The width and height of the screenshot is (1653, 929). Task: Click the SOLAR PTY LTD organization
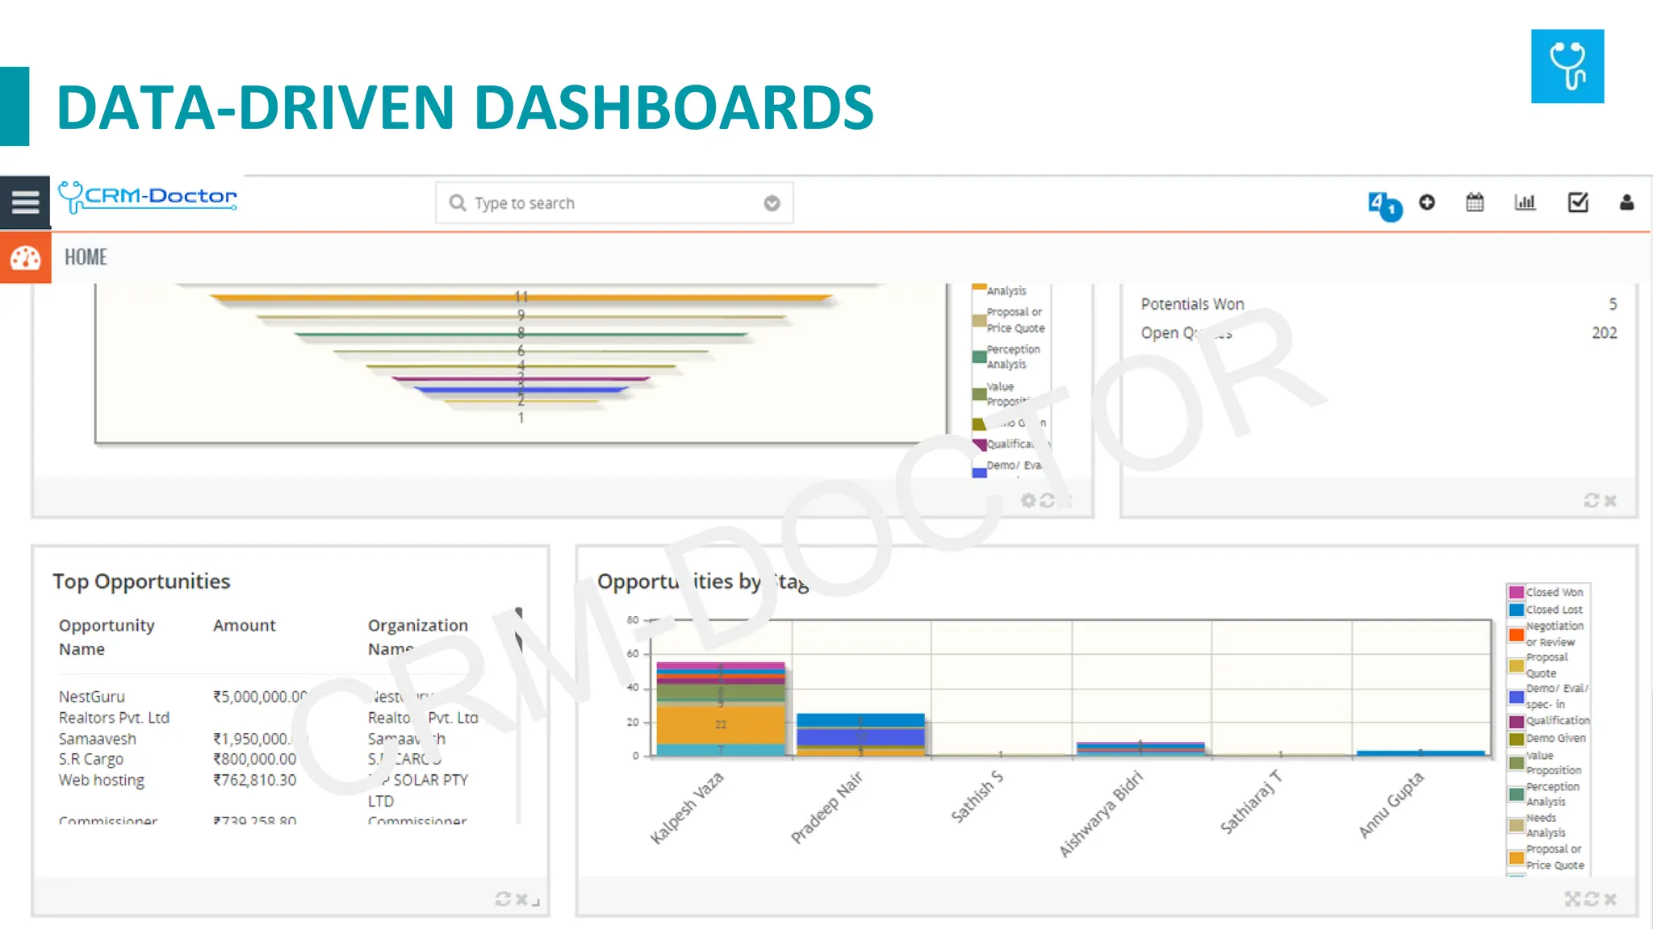click(x=418, y=789)
